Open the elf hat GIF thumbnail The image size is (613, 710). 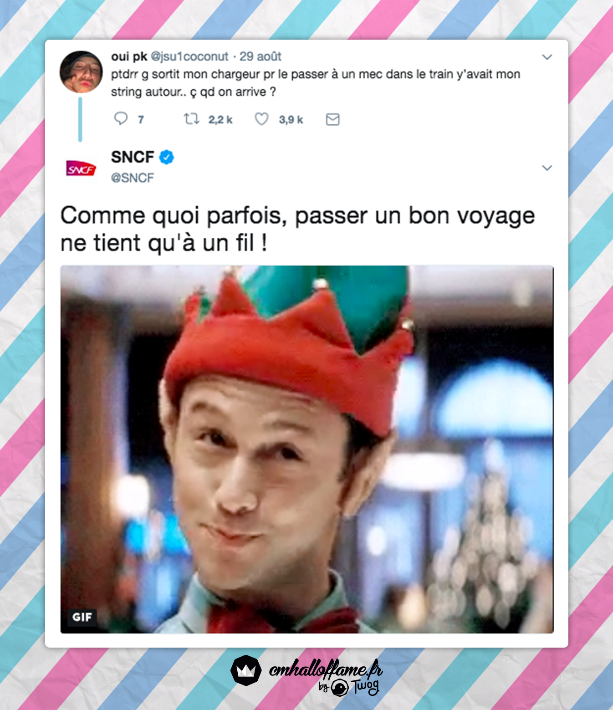(x=307, y=449)
